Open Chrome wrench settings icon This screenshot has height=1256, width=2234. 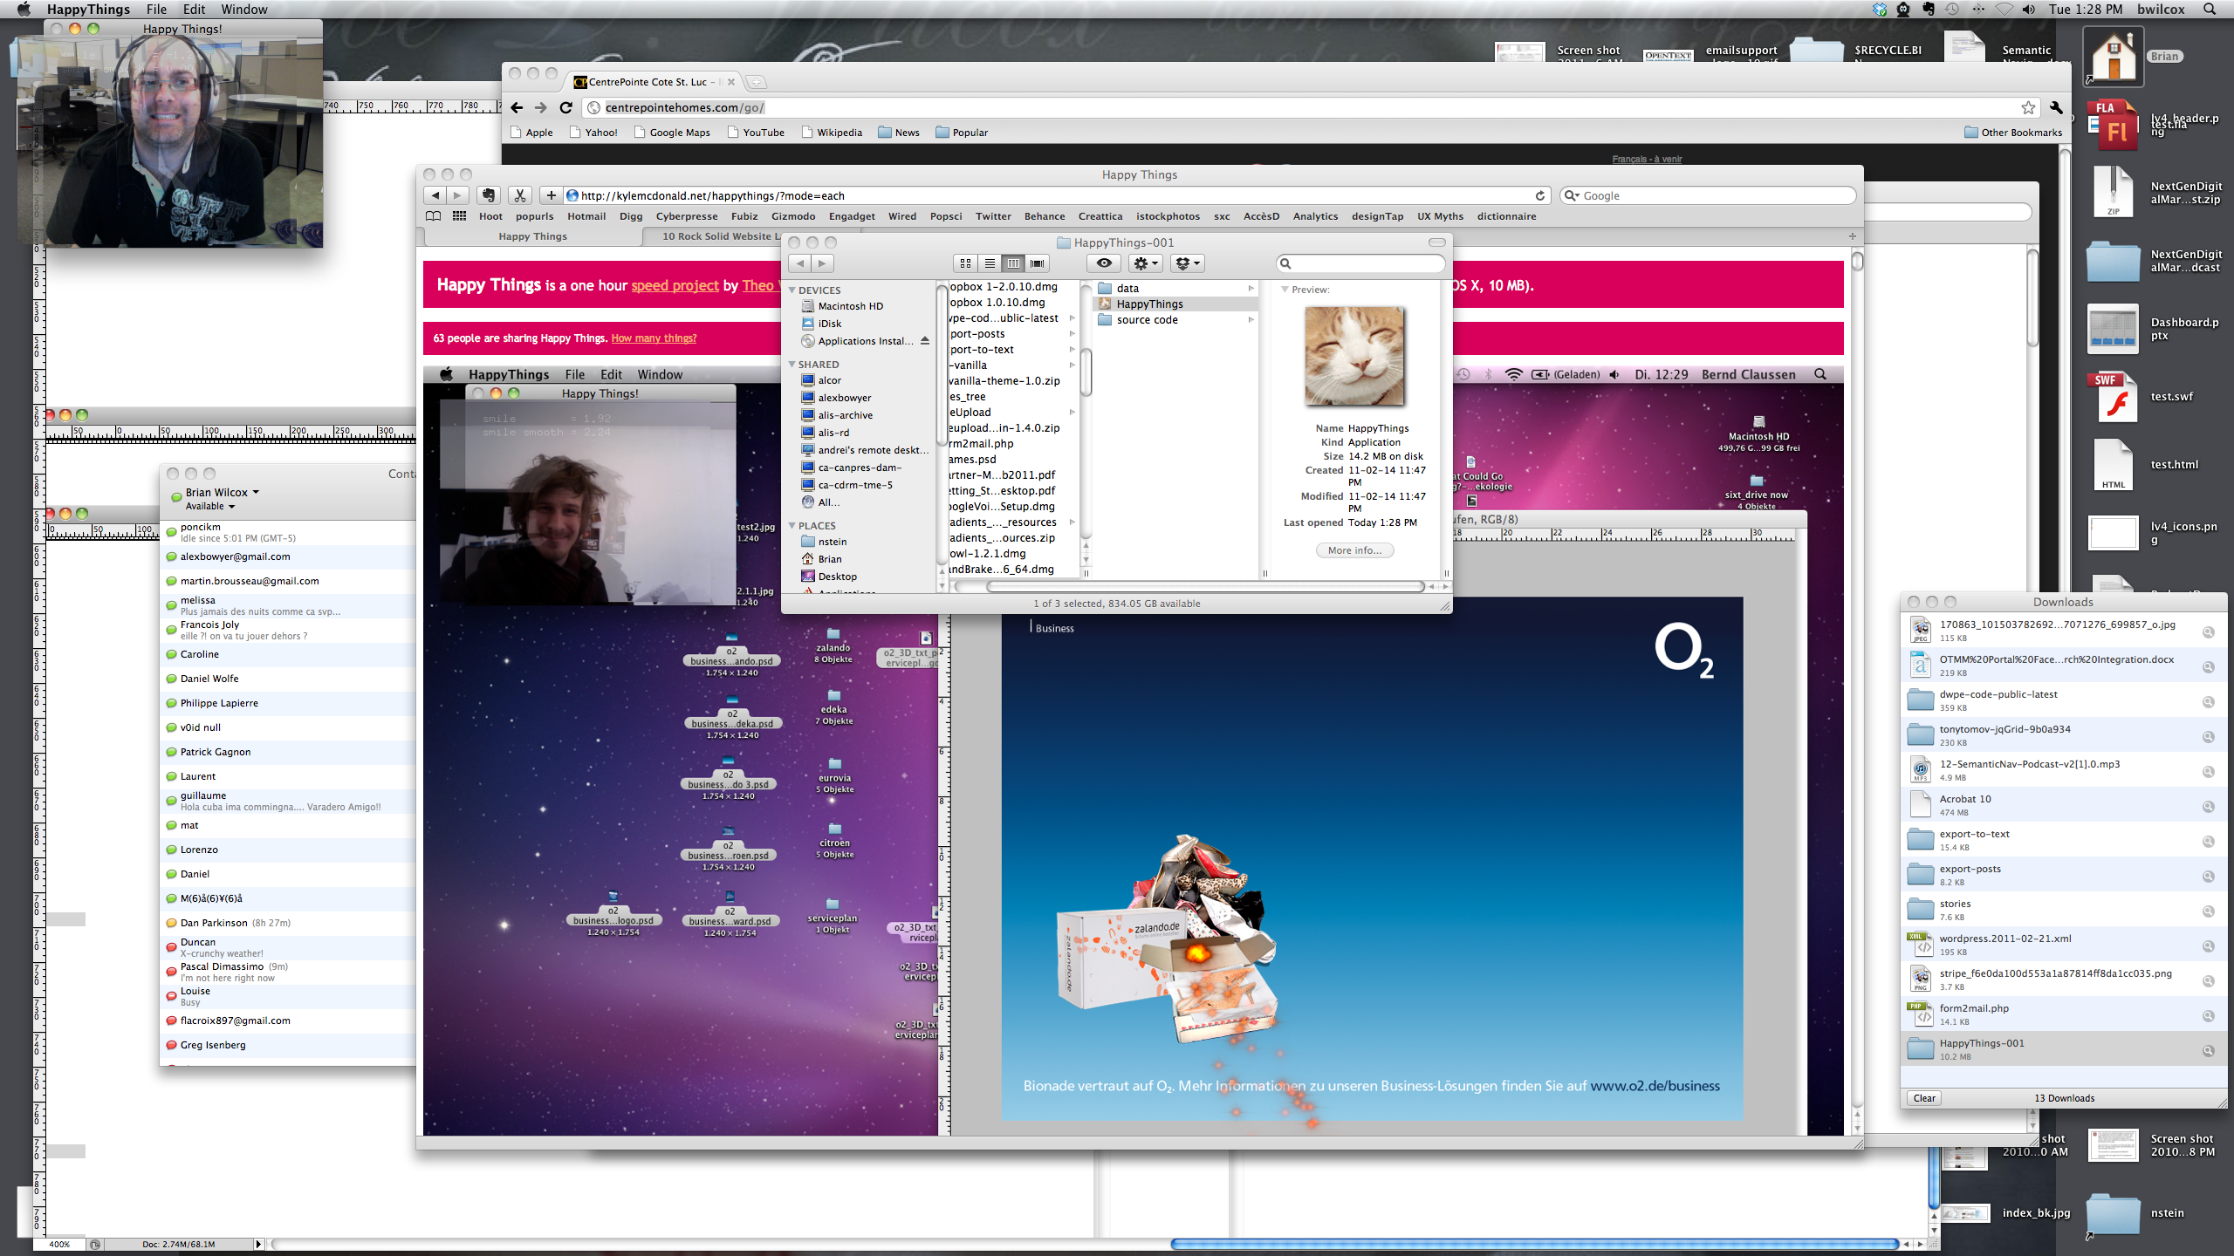(2056, 107)
